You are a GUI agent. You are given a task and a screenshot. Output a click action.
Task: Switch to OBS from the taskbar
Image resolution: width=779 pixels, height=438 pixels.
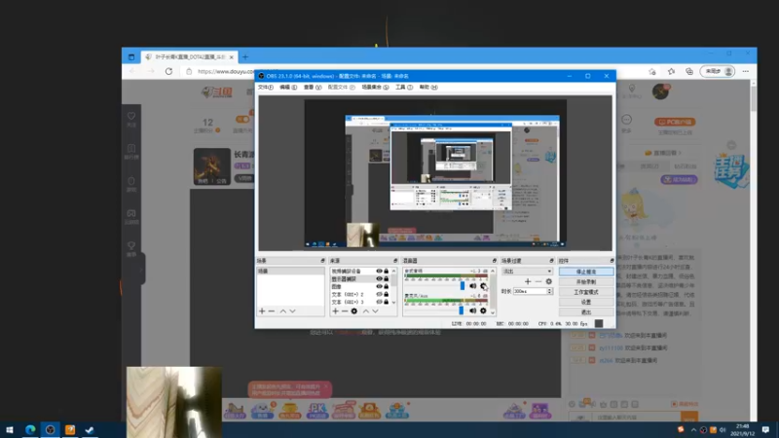[51, 429]
